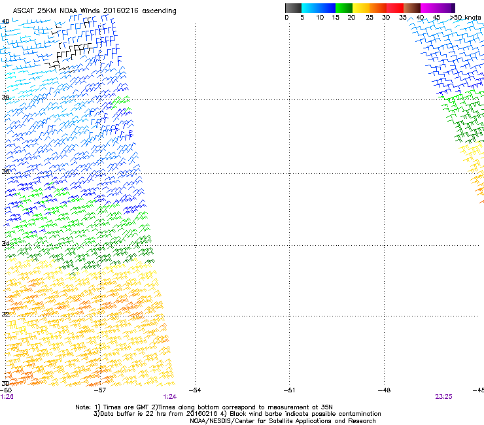Click the purple swath time '1:24'
The height and width of the screenshot is (425, 484).
click(170, 397)
